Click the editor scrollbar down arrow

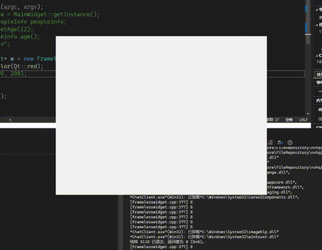308,113
